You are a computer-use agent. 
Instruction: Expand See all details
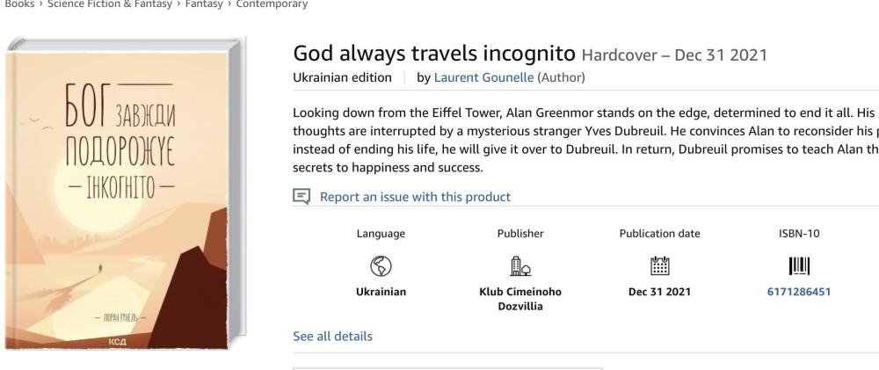332,337
